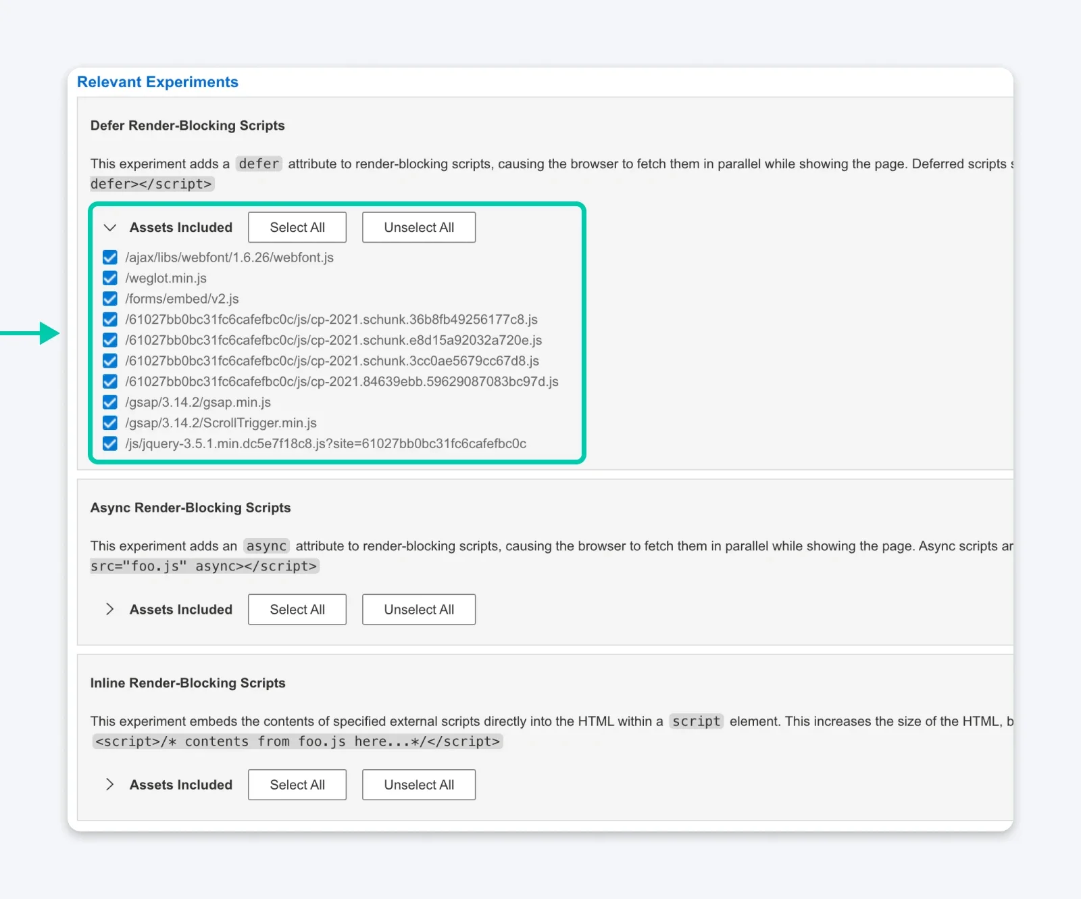Click the Relevant Experiments heading

[157, 82]
